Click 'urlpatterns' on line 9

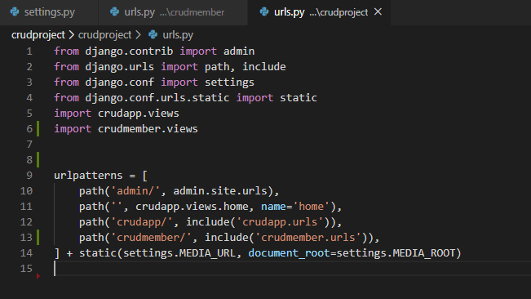coord(88,176)
